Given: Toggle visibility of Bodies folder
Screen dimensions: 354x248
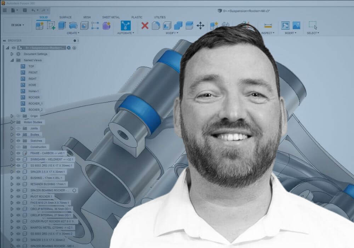Looking at the screenshot, I should click(x=18, y=135).
